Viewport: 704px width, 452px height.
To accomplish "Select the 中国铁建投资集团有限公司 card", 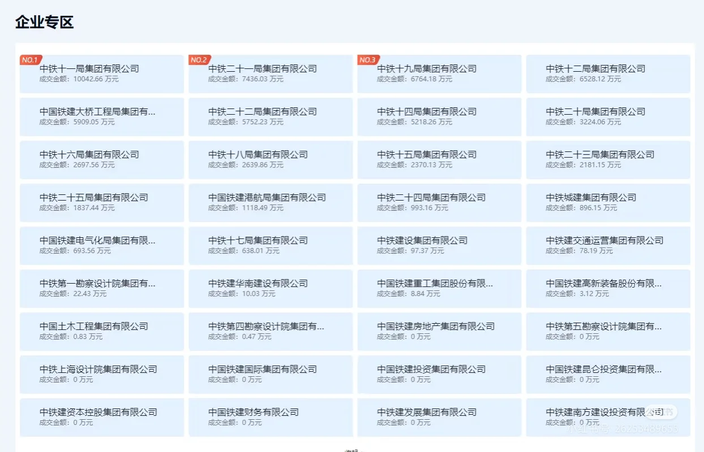I will pyautogui.click(x=439, y=375).
